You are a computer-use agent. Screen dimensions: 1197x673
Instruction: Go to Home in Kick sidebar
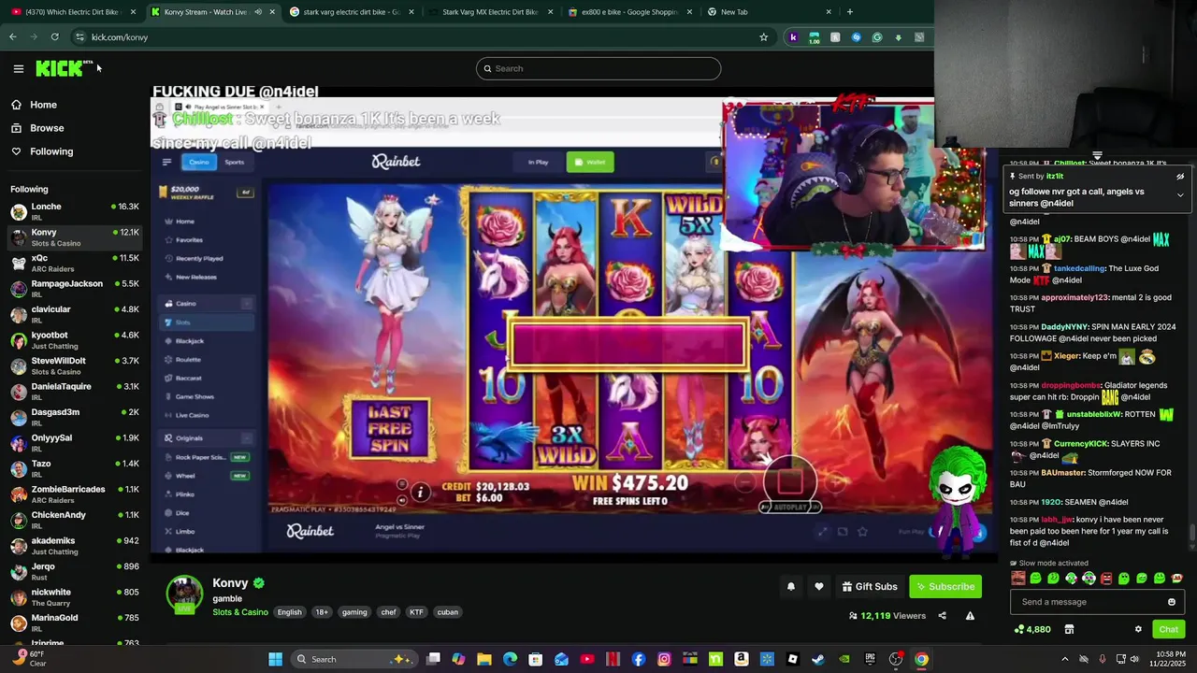pyautogui.click(x=43, y=105)
